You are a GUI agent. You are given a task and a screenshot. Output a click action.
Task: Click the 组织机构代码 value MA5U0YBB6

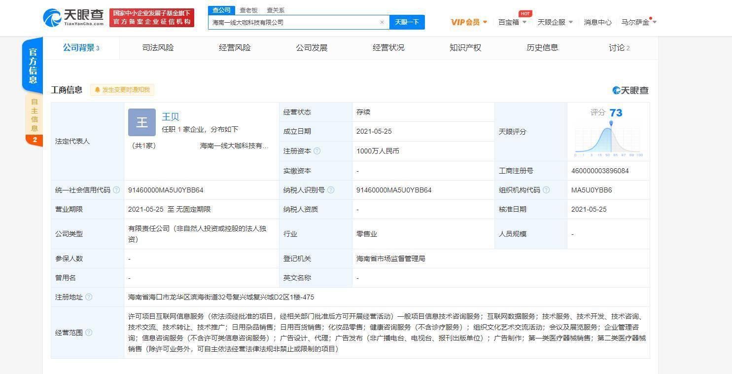coord(592,190)
